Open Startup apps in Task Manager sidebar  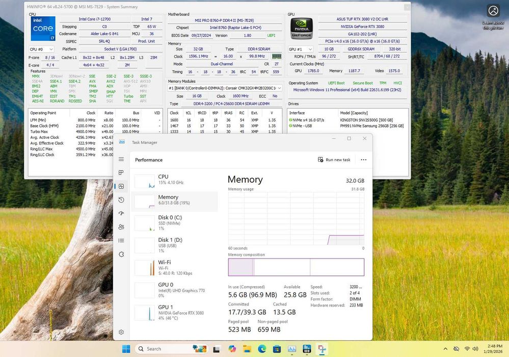(121, 213)
